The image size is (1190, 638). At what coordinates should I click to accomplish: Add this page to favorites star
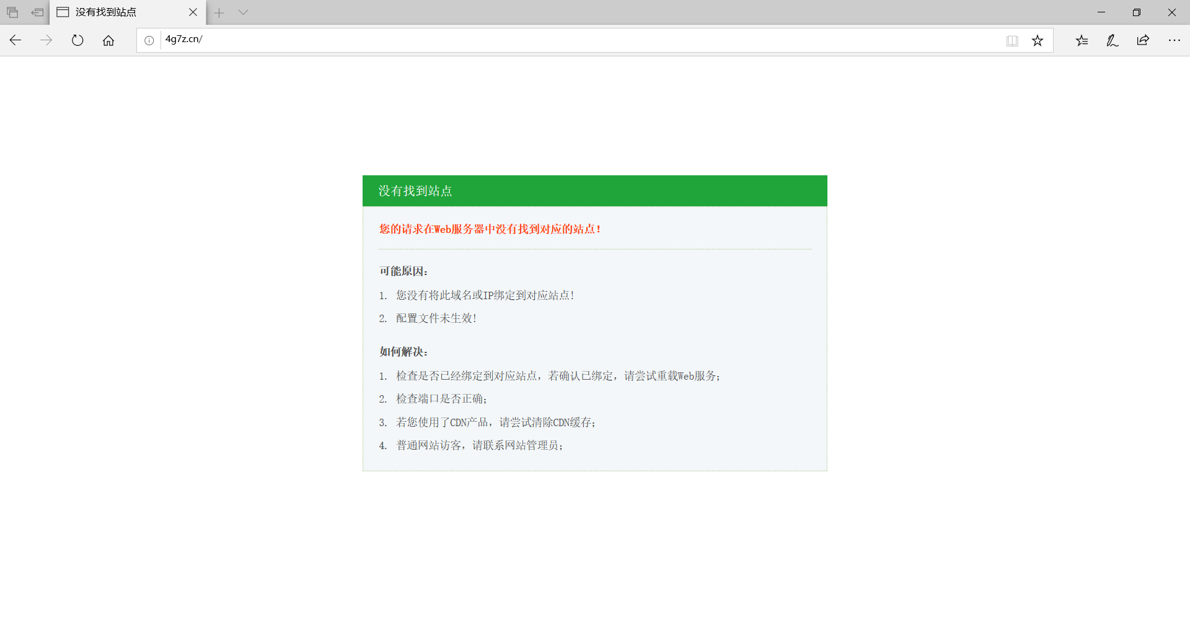coord(1038,41)
